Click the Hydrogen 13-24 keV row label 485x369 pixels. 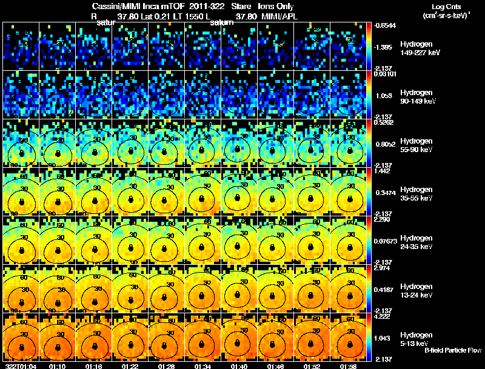coord(416,291)
